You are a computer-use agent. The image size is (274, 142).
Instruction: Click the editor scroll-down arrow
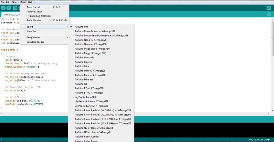(x=272, y=111)
